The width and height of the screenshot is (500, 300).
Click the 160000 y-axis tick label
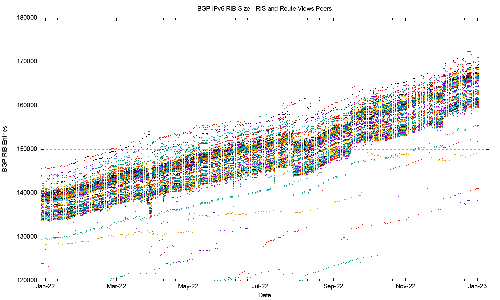(x=27, y=106)
